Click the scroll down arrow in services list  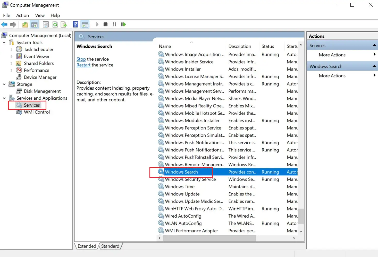[301, 232]
